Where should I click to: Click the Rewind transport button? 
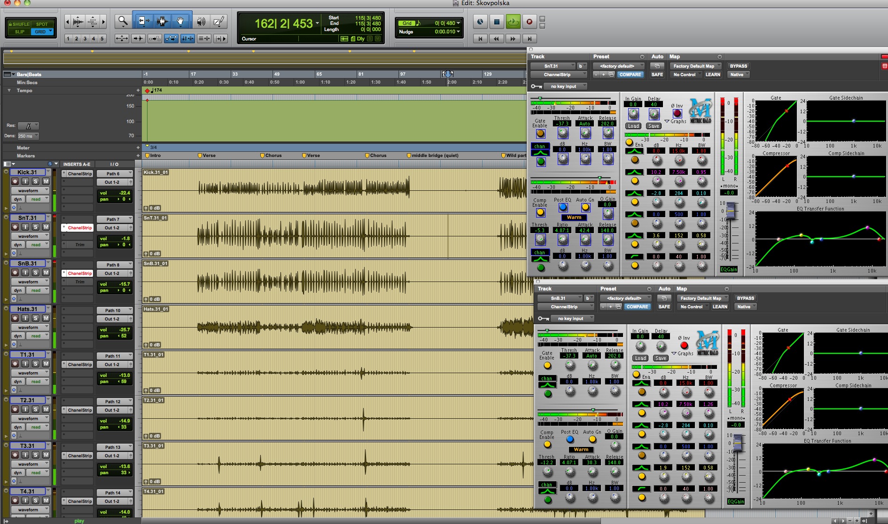tap(497, 39)
